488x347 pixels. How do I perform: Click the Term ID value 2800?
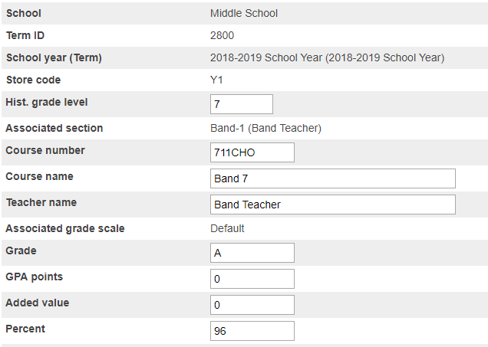click(222, 35)
